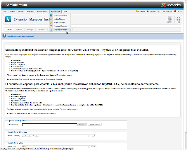Click 'Installing package was successful.' message
This screenshot has width=187, height=150.
pyautogui.click(x=21, y=36)
